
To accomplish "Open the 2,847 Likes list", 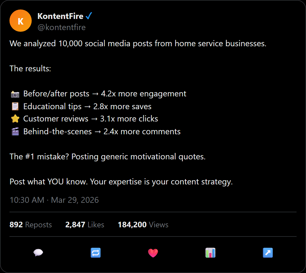I will tap(85, 225).
